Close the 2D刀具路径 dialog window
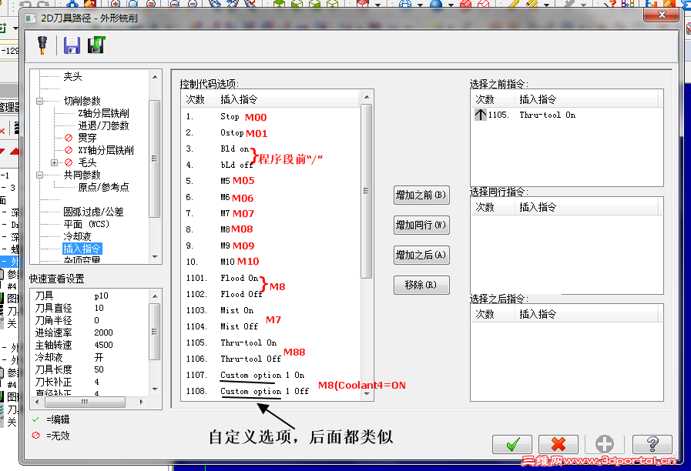The width and height of the screenshot is (691, 471). tap(661, 15)
